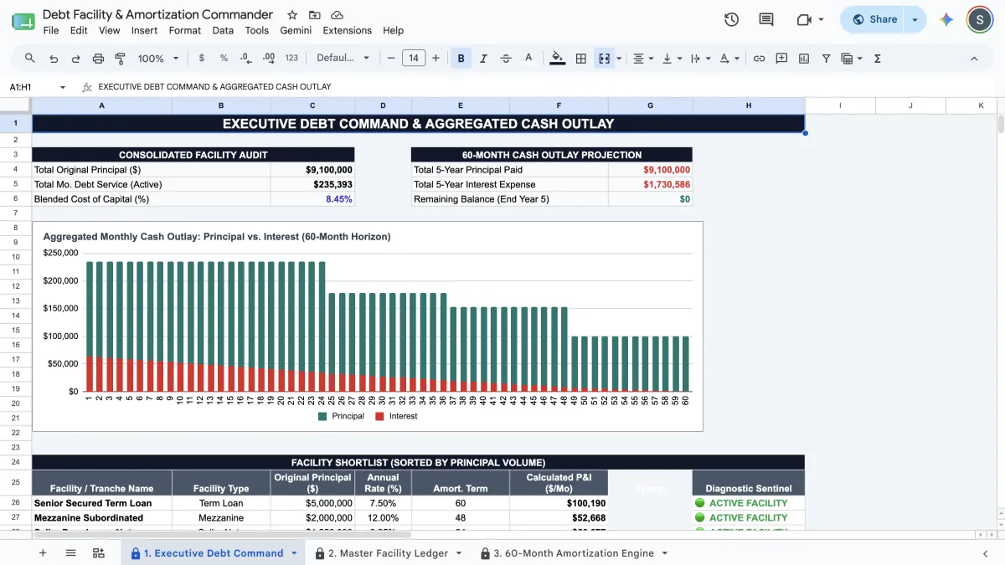Click the print icon in toolbar
Viewport: 1005px width, 565px height.
[98, 59]
